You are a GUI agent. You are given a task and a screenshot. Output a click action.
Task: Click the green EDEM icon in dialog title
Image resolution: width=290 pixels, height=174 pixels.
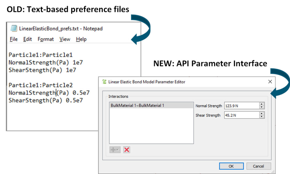tap(104, 82)
